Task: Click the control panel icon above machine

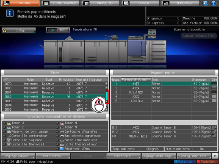Action: coord(152,33)
